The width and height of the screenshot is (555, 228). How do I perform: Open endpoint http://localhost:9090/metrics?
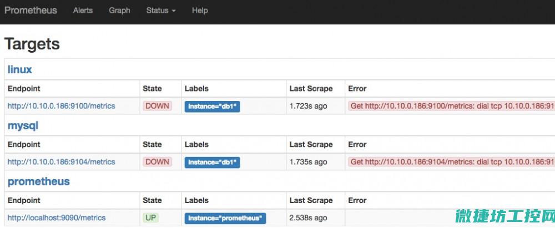57,217
